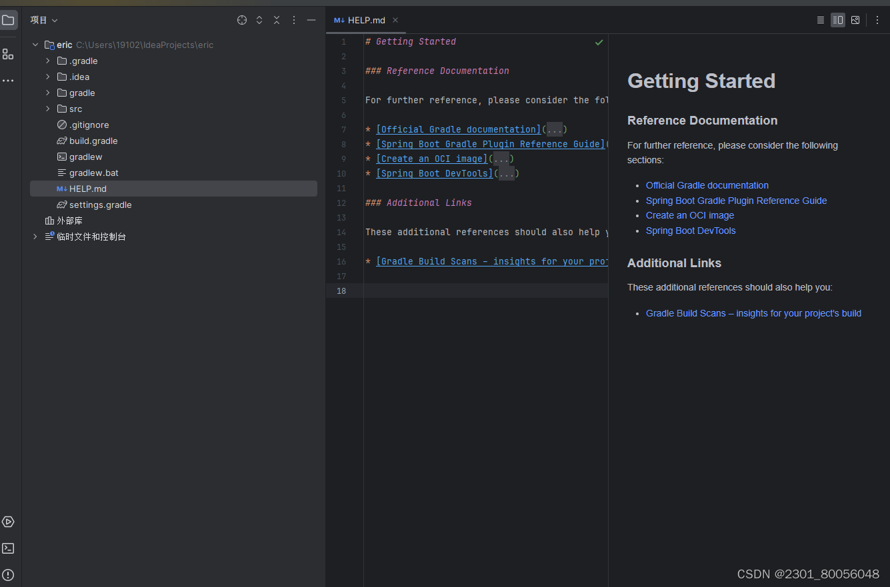This screenshot has width=890, height=587.
Task: Expand the .gradle folder
Action: 48,61
